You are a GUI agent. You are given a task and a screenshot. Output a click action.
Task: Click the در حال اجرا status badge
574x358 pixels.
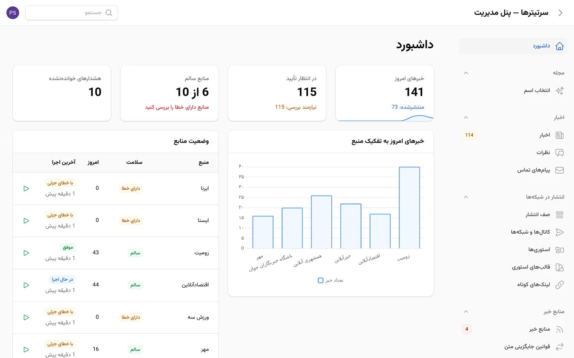pos(62,279)
